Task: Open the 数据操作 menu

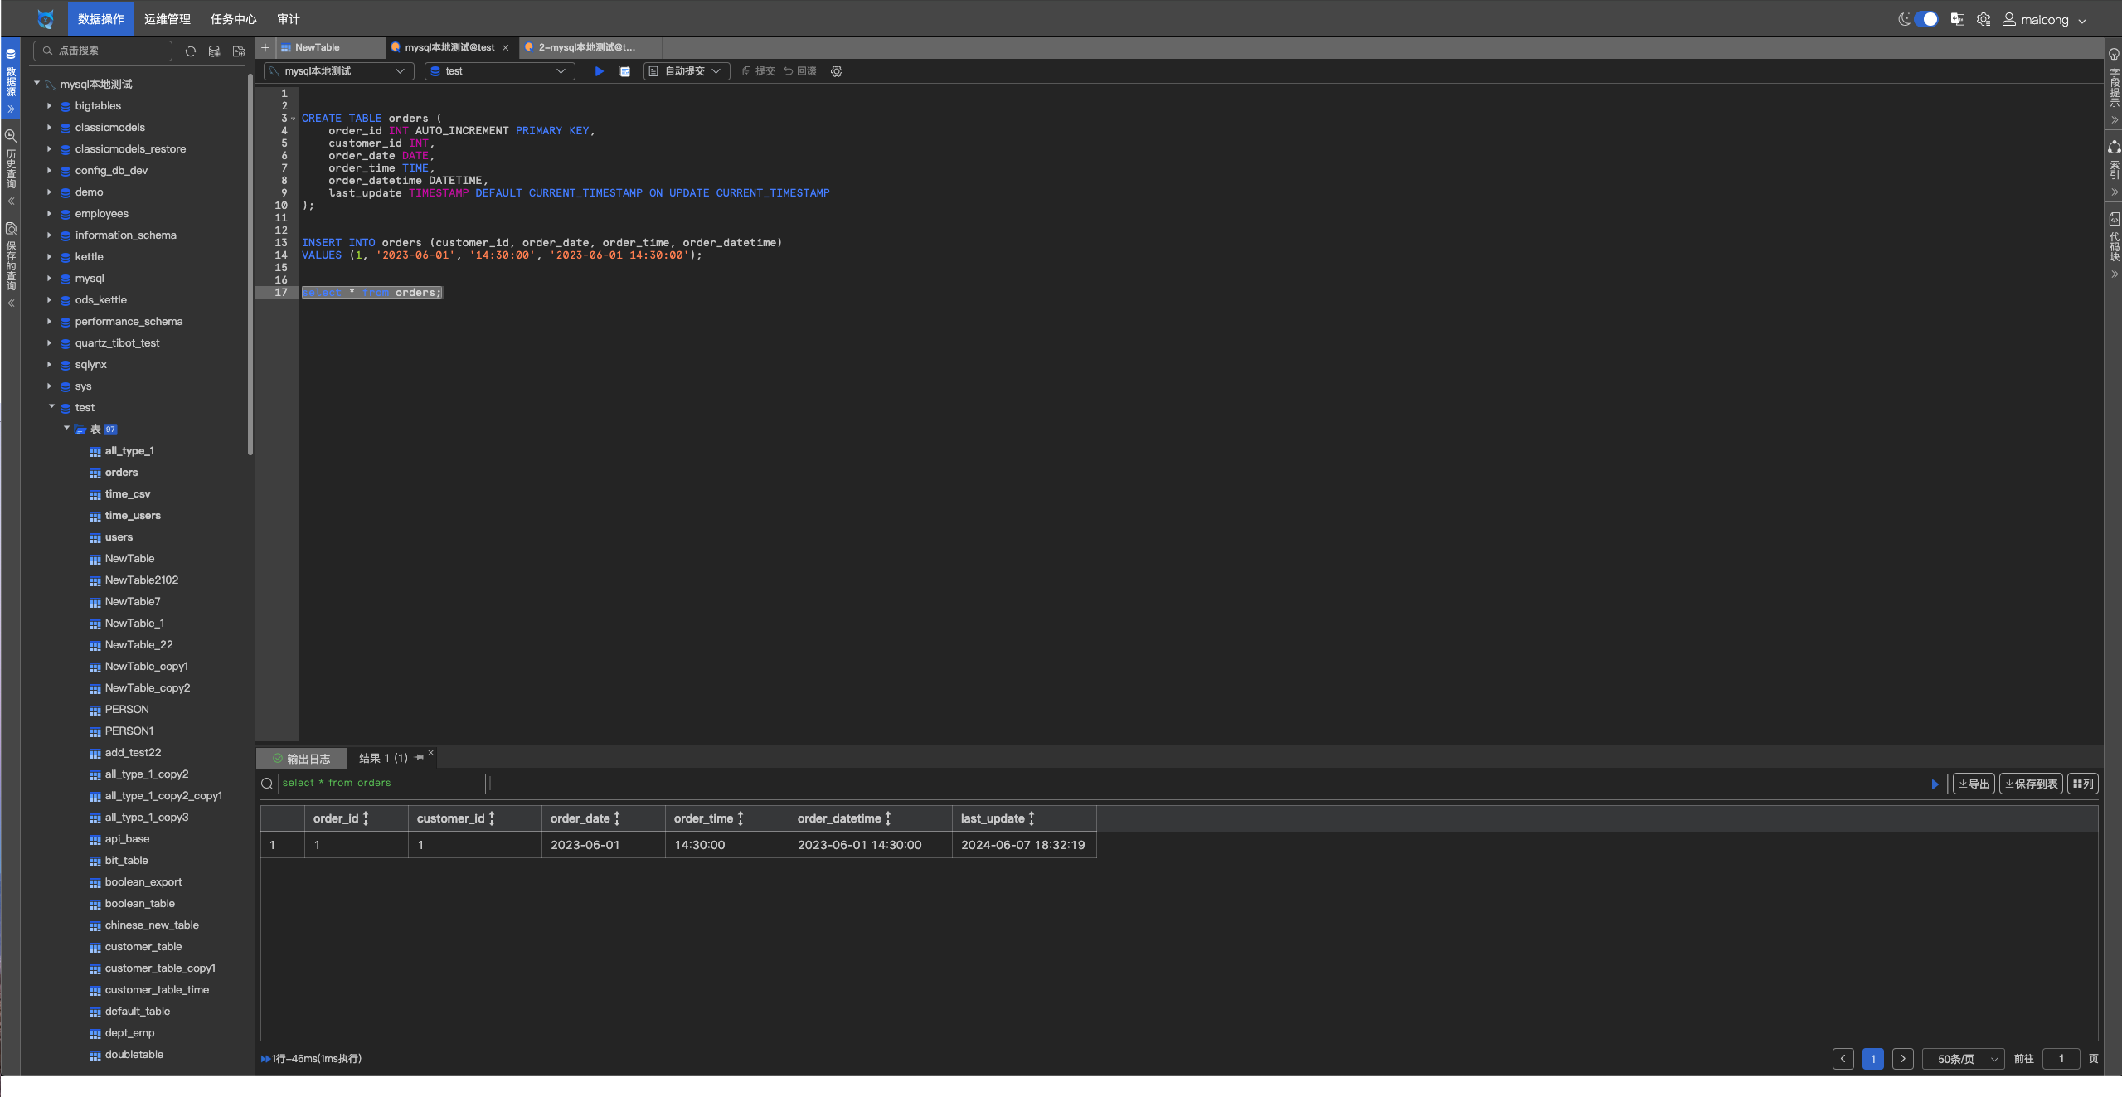Action: (x=101, y=19)
